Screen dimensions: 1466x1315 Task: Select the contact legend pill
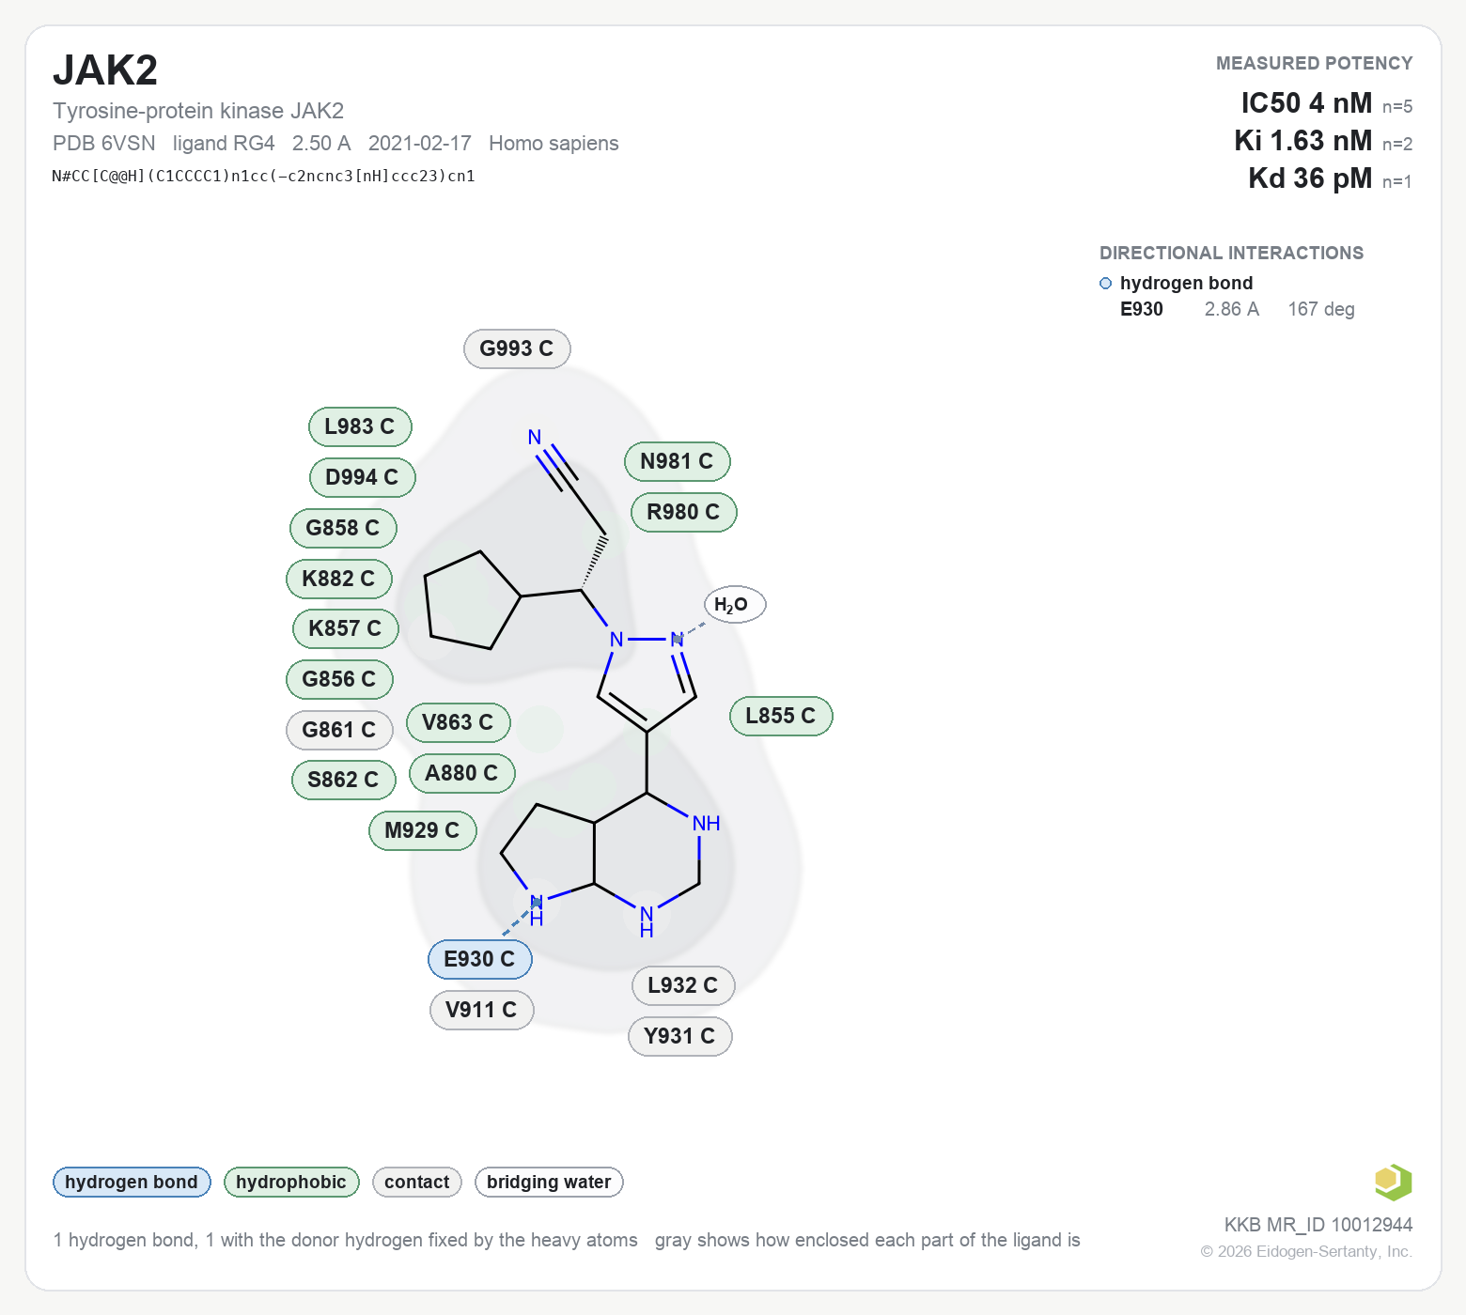417,1182
